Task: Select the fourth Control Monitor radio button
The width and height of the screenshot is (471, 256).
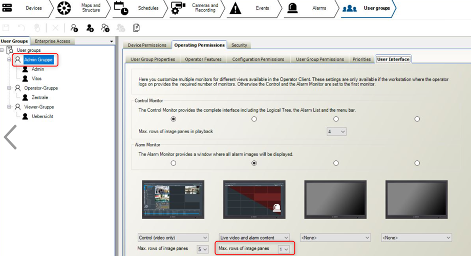Action: click(417, 119)
